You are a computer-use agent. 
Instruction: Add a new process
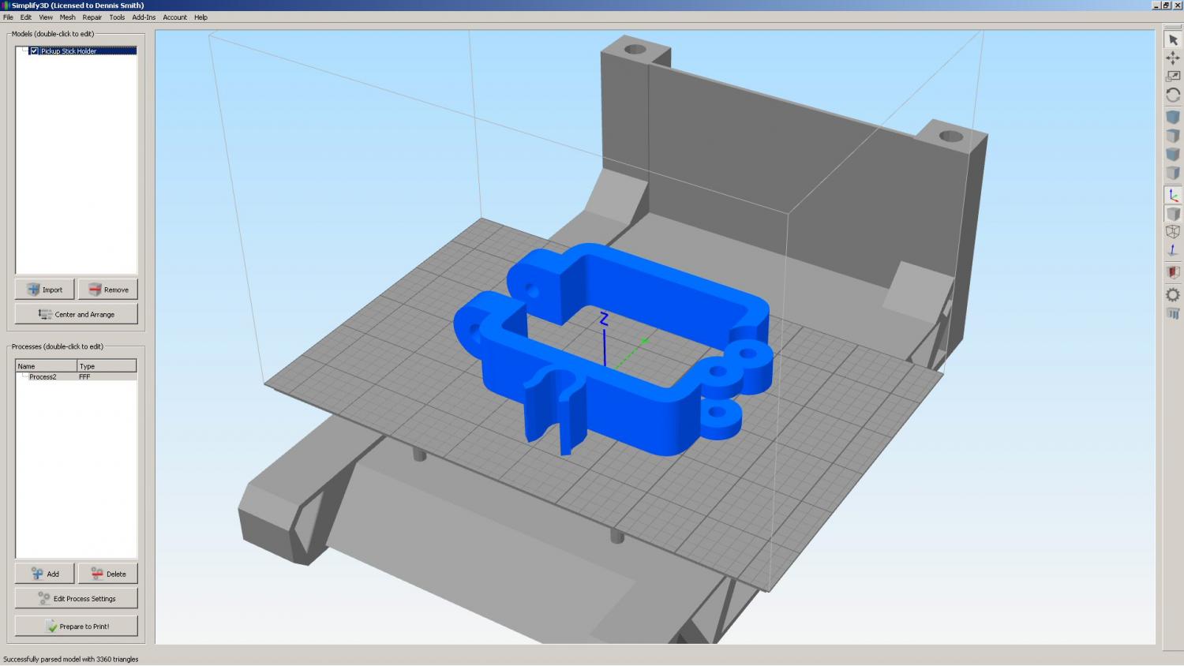(44, 574)
